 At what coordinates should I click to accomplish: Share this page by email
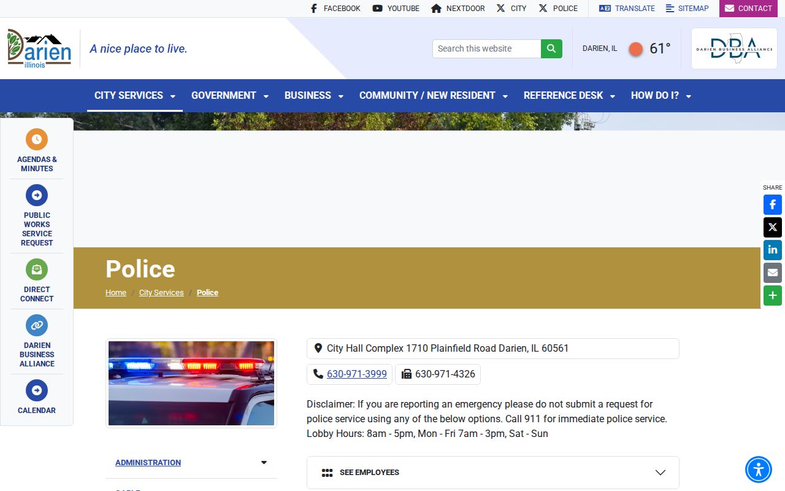click(773, 273)
